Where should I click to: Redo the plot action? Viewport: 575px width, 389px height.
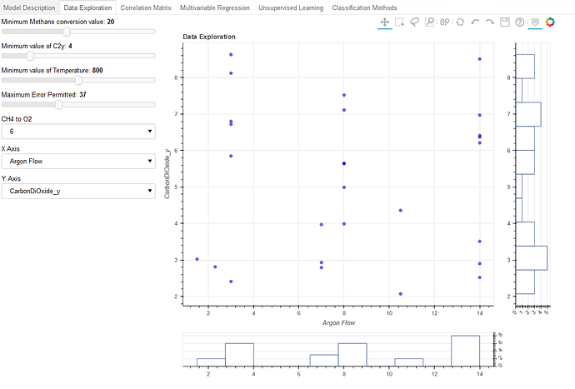490,22
